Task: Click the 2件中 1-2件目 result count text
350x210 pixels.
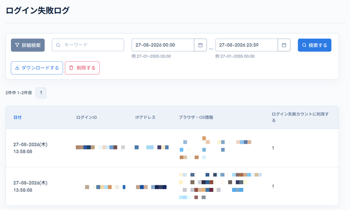Action: (x=19, y=93)
